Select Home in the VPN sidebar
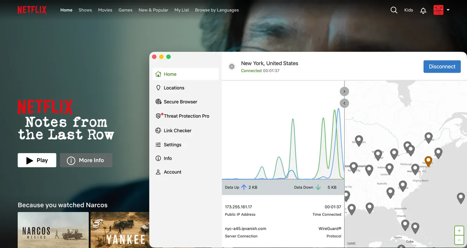Viewport: 467px width, 248px height. point(185,74)
